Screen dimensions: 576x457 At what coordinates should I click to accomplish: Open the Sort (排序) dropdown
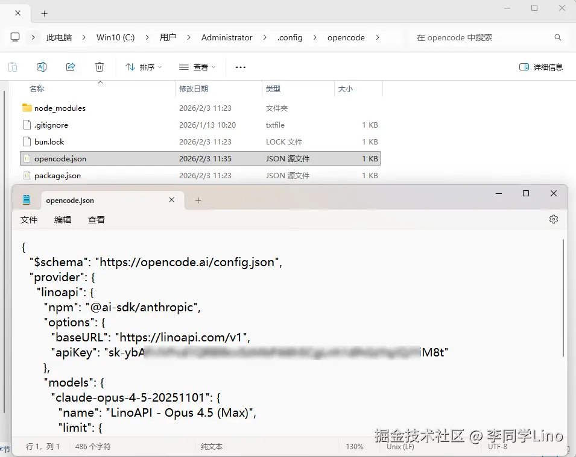point(144,67)
